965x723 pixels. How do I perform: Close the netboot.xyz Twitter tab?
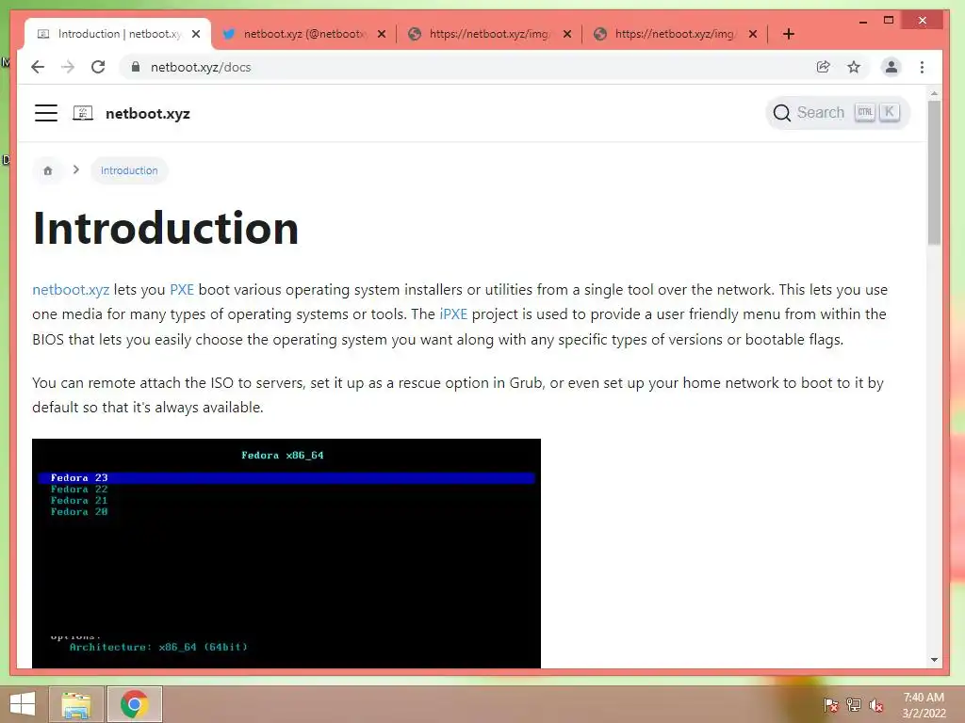pos(382,34)
